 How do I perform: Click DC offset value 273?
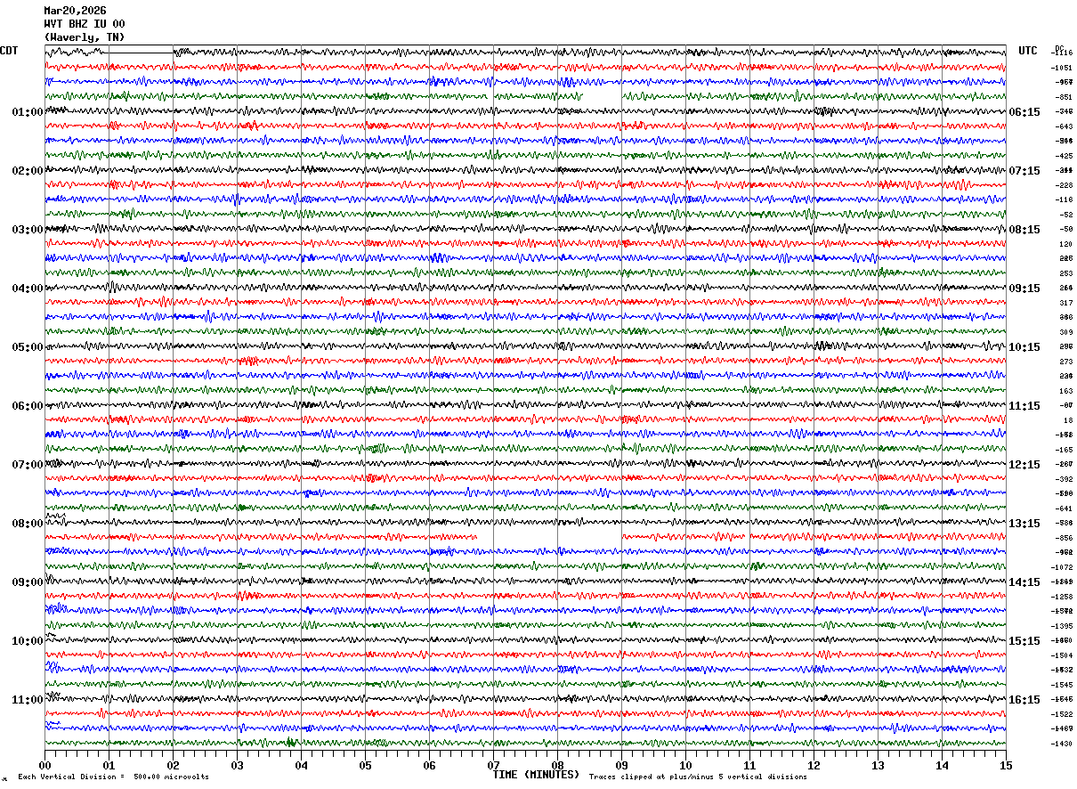[x=1065, y=362]
